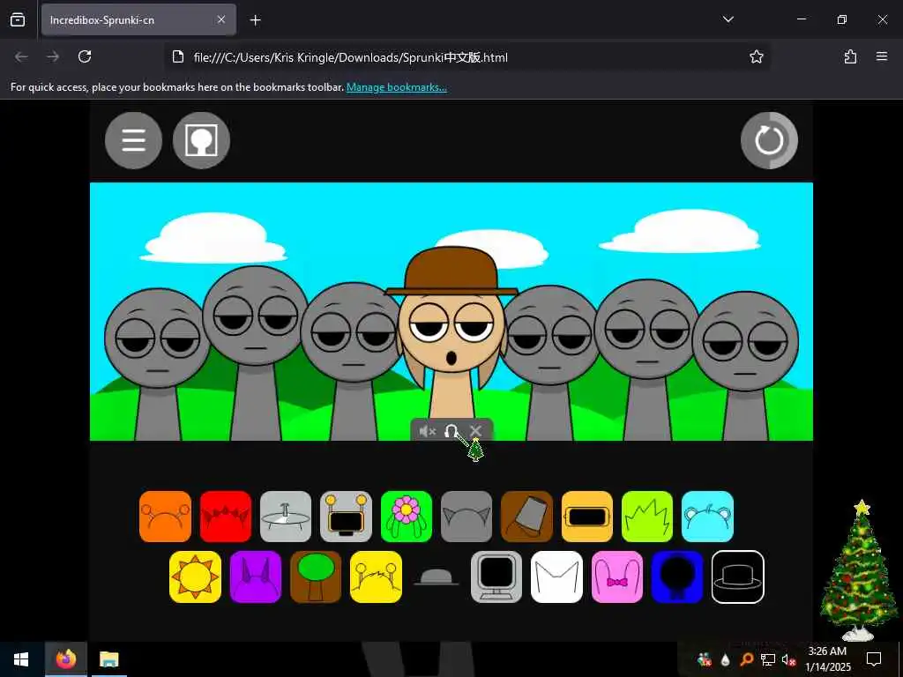The width and height of the screenshot is (903, 677).
Task: Choose the yellow sun sound icon
Action: pos(195,577)
